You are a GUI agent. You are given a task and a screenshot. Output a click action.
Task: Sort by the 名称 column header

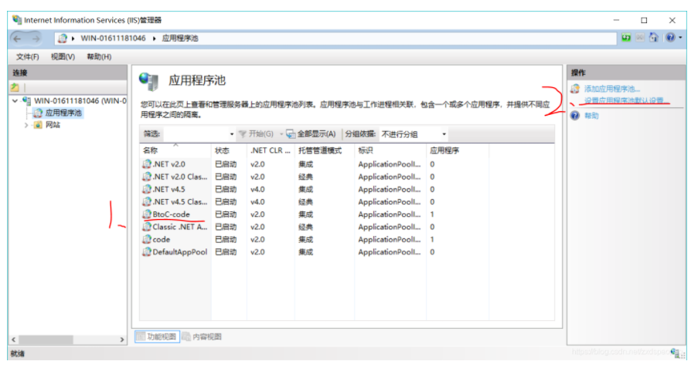point(151,150)
